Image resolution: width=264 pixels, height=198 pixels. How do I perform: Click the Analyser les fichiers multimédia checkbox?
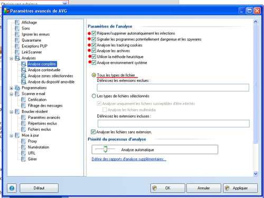coord(105,110)
